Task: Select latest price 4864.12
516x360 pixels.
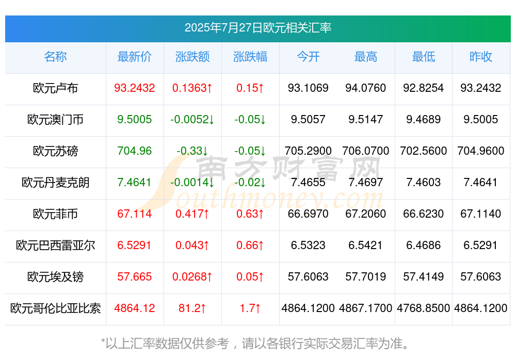Action: pyautogui.click(x=135, y=308)
